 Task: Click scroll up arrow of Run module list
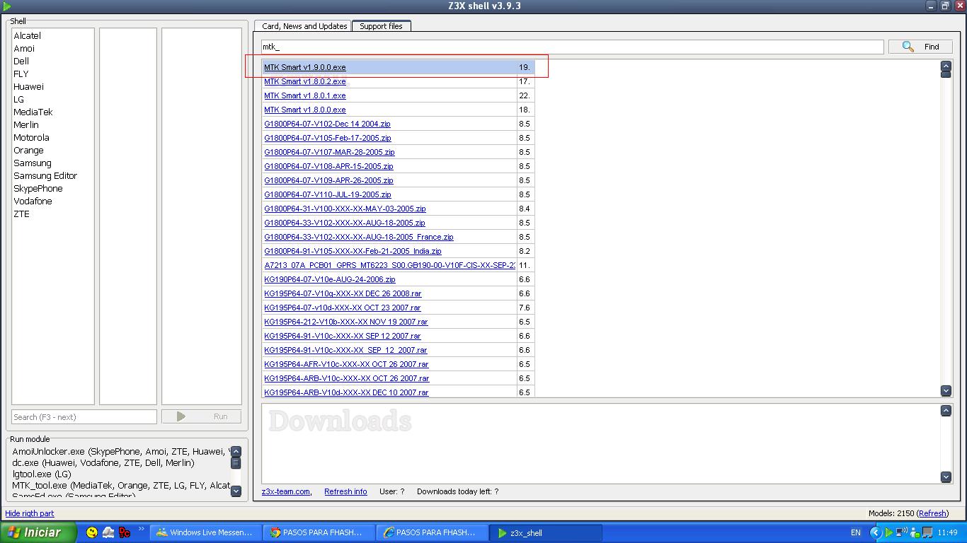[236, 451]
